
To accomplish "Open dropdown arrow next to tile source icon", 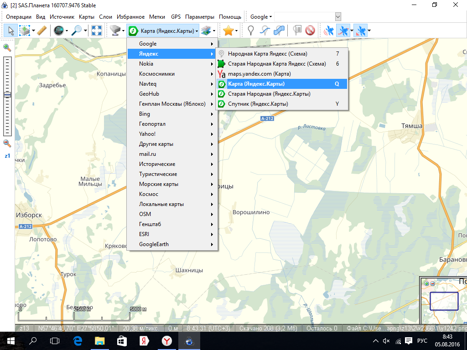I will click(x=123, y=31).
